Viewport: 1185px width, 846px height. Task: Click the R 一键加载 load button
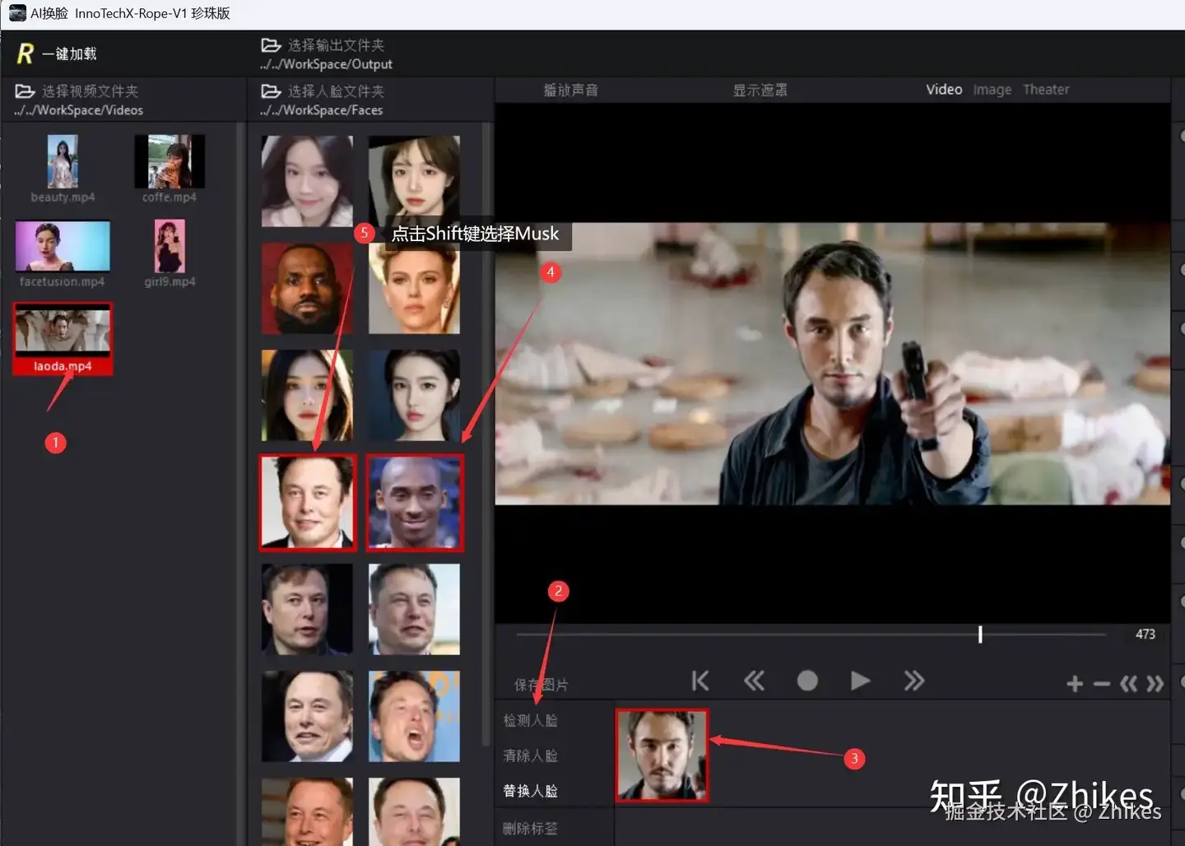click(57, 53)
